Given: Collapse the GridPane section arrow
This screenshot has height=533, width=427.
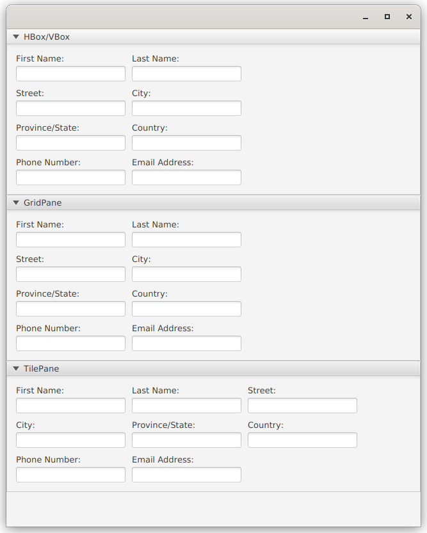Looking at the screenshot, I should 16,202.
